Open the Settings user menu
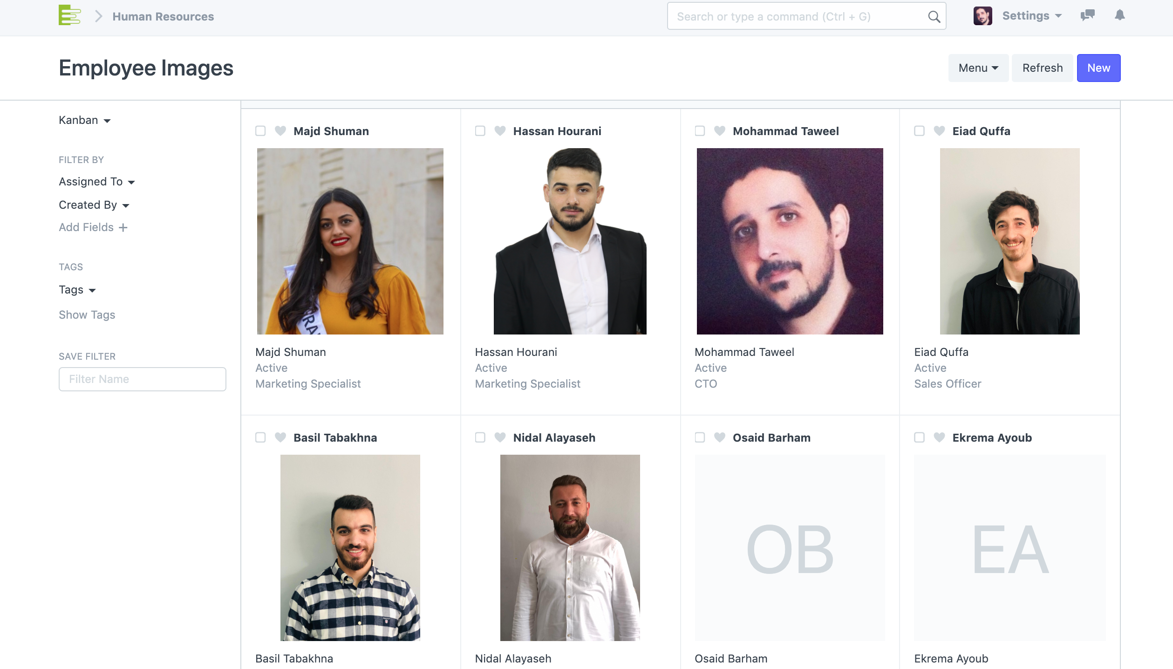This screenshot has height=669, width=1173. coord(1031,16)
